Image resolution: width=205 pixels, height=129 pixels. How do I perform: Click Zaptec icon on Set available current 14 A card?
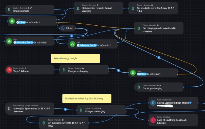pyautogui.click(x=133, y=8)
